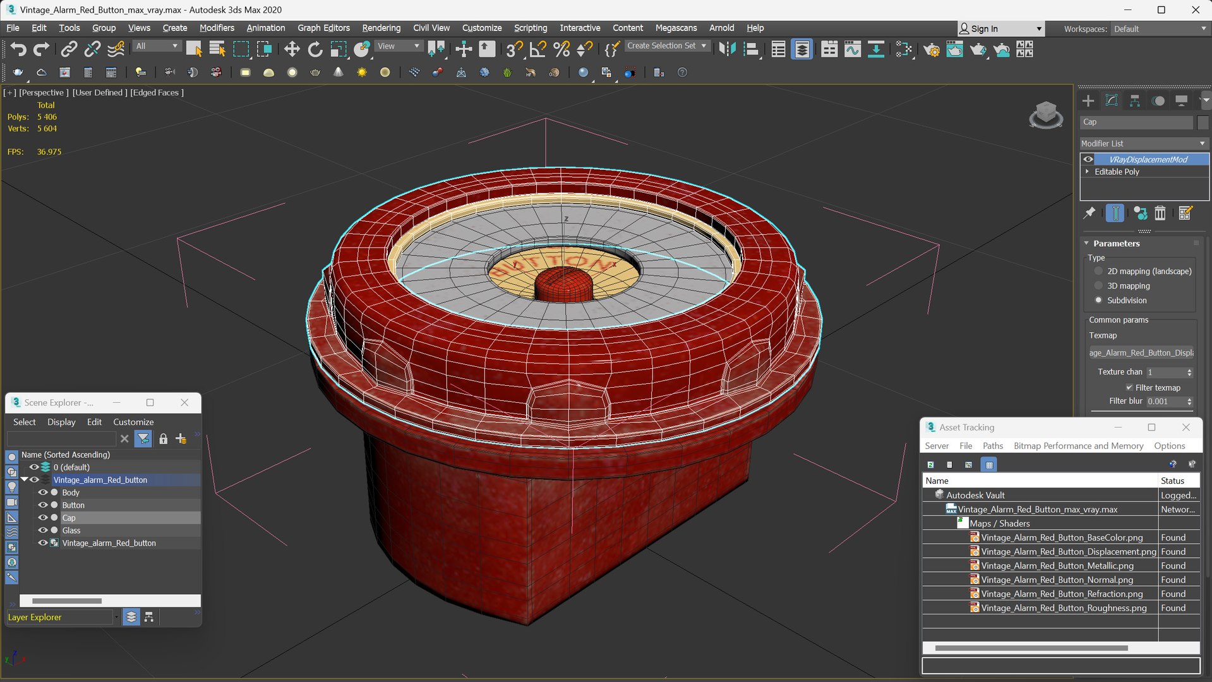Select the Body object in Scene Explorer
Image resolution: width=1212 pixels, height=682 pixels.
[x=71, y=493]
